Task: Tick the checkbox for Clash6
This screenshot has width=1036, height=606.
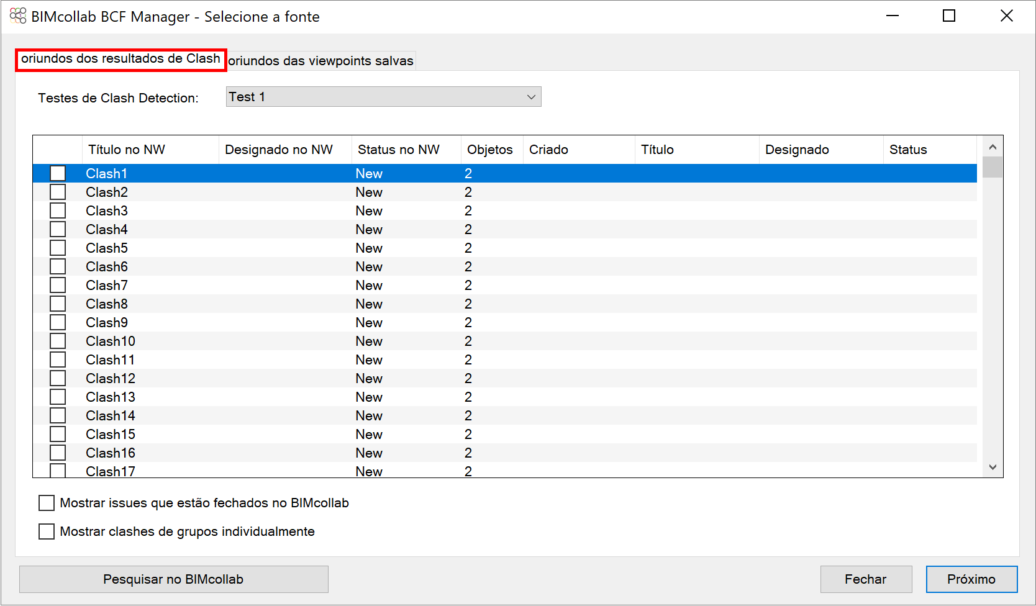Action: tap(58, 266)
